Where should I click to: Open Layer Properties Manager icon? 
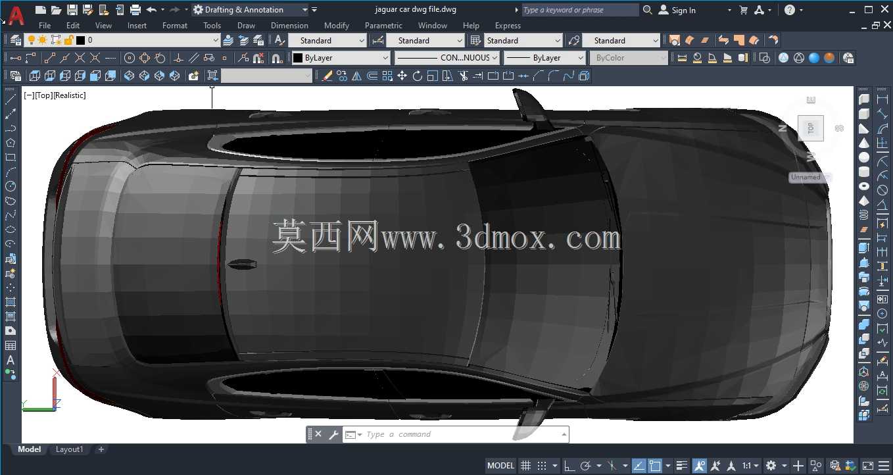[16, 40]
